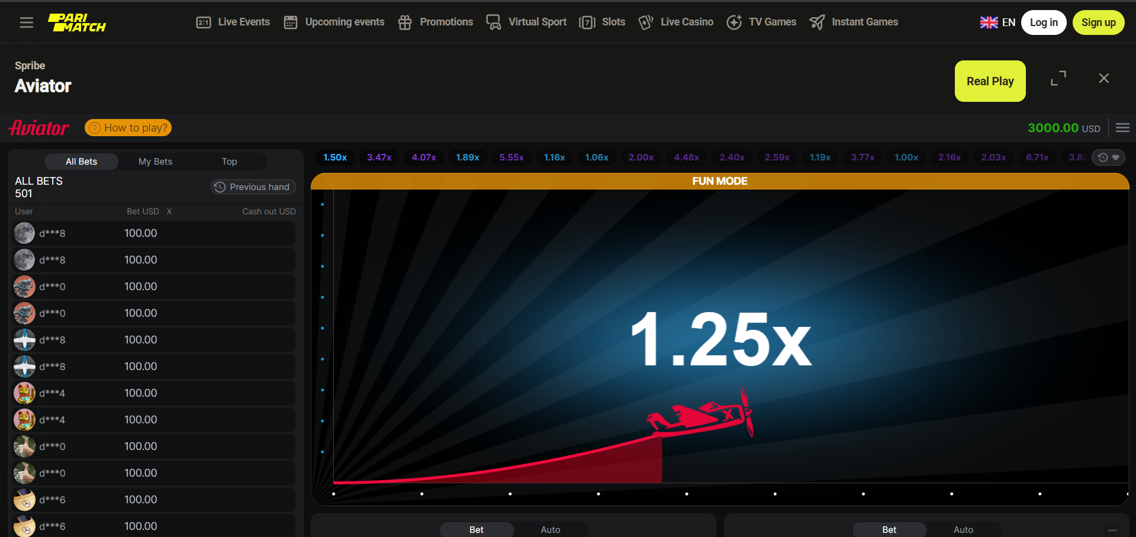Click the TV Games icon

[x=734, y=22]
